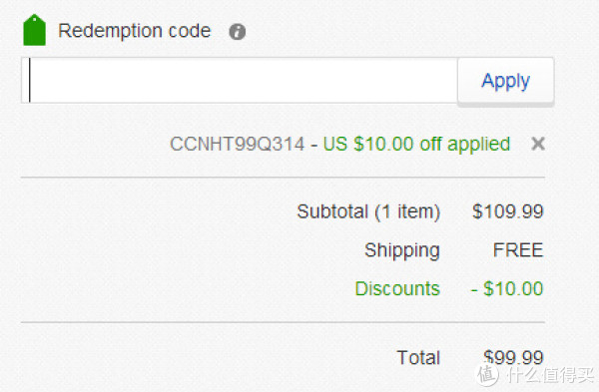
Task: Click the circular 值 watermark logo
Action: pos(487,375)
